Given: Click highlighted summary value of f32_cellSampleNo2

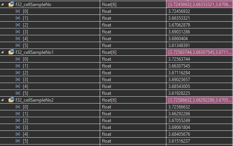Looking at the screenshot, I should pyautogui.click(x=199, y=100).
